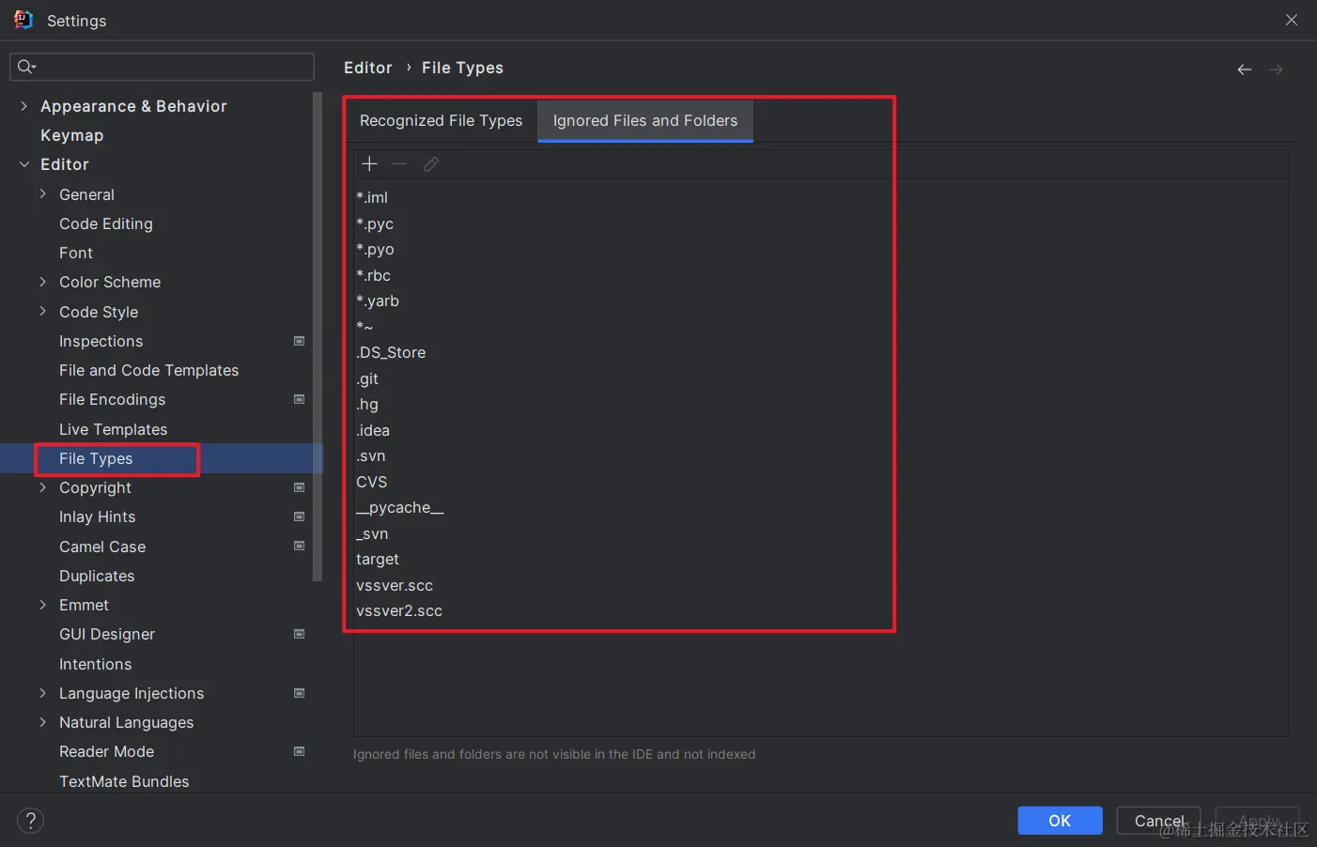Open Live Templates settings page
This screenshot has width=1317, height=847.
(113, 429)
